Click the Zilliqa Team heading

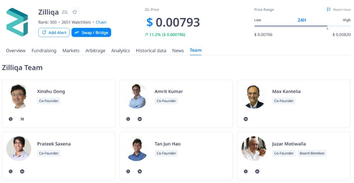22,67
